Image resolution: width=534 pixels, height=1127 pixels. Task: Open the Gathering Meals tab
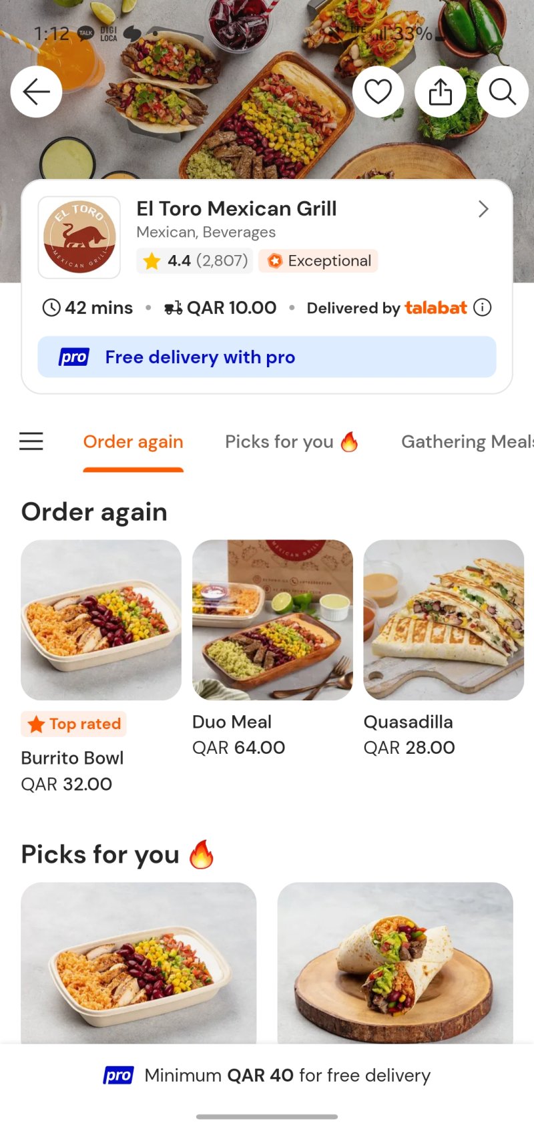point(467,442)
